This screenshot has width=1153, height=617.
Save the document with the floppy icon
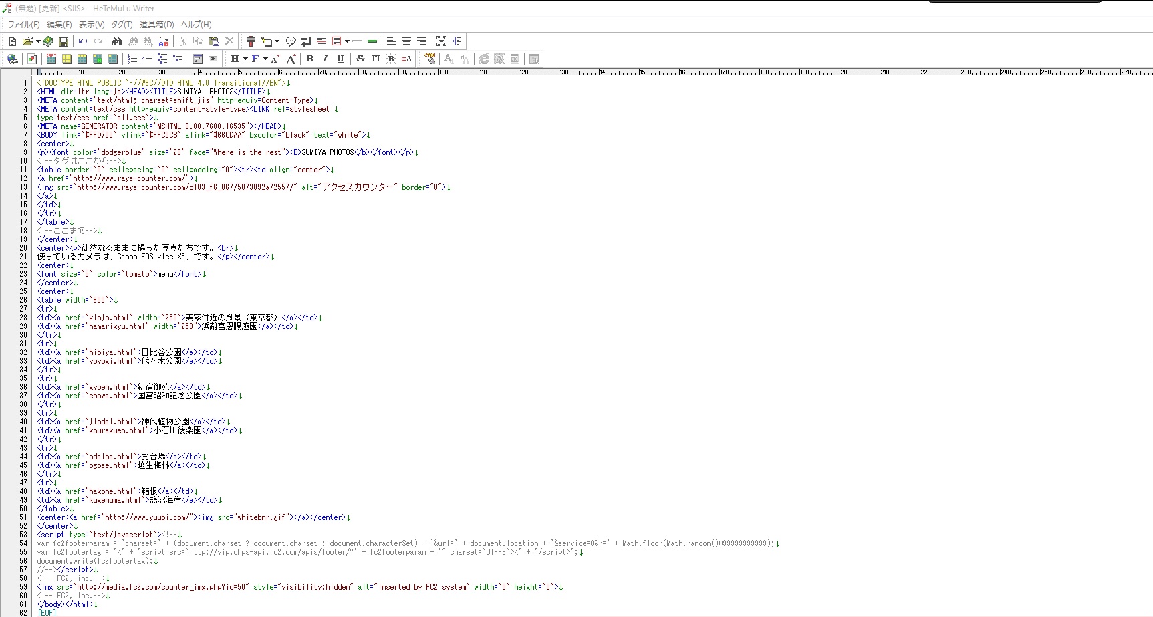point(63,41)
